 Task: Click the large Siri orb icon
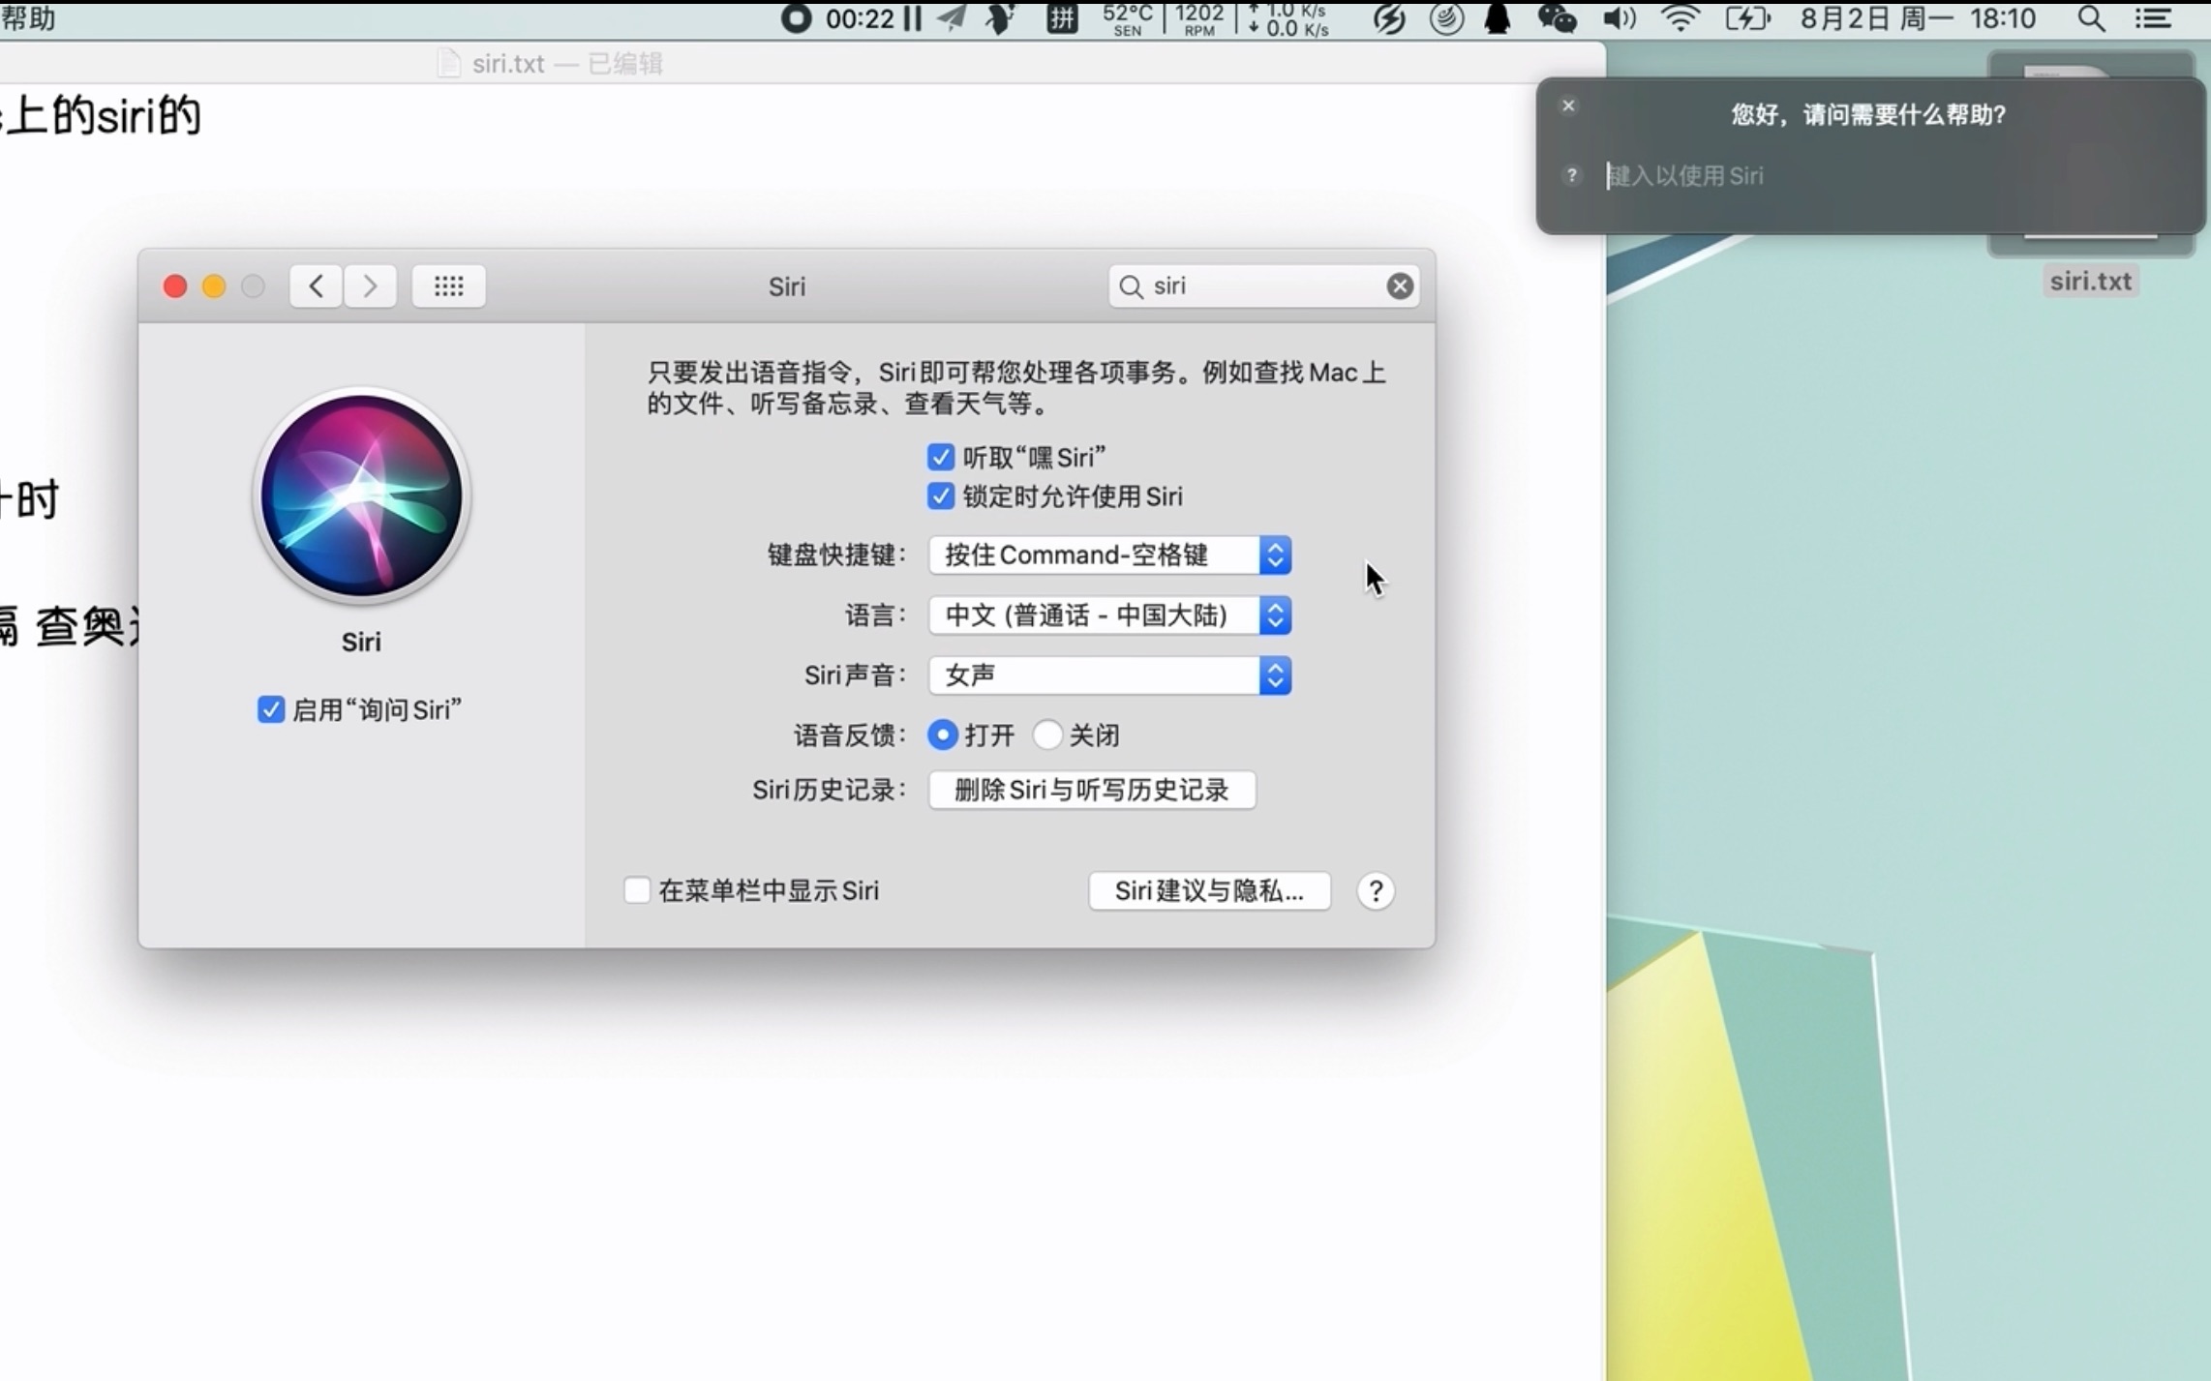(361, 495)
